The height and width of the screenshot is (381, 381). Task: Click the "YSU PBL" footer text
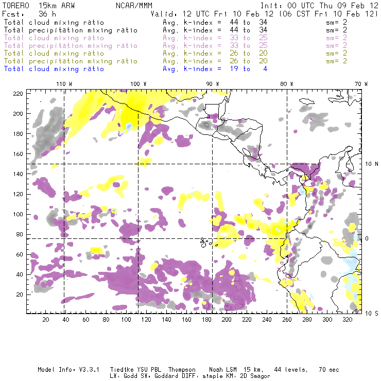pos(148,370)
